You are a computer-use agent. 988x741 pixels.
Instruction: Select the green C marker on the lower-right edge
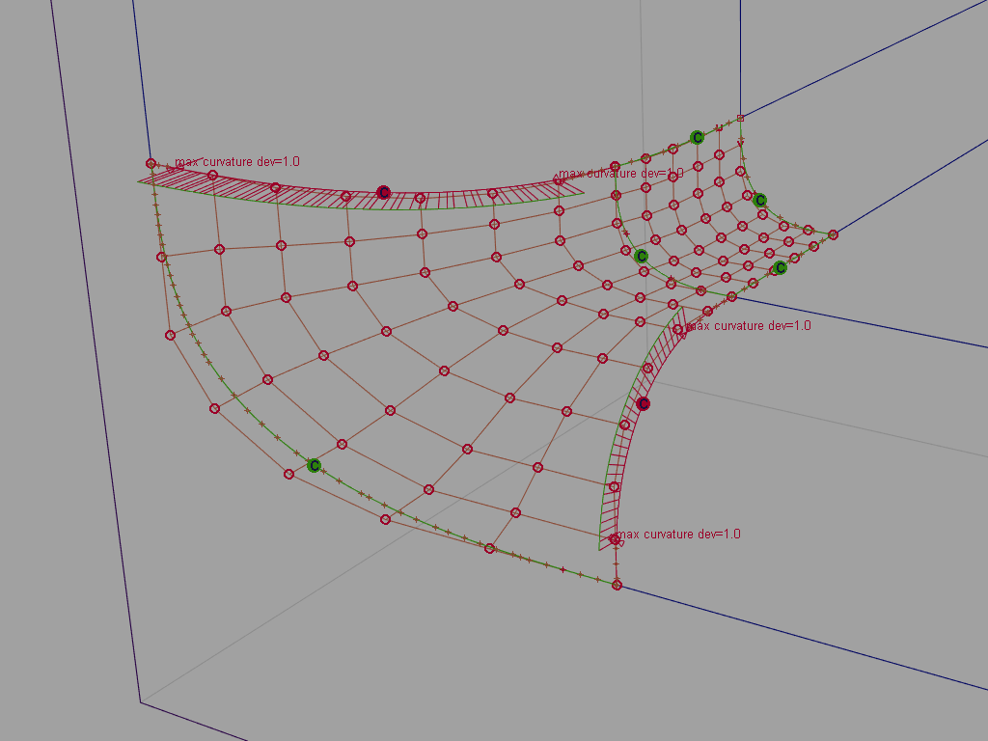782,268
